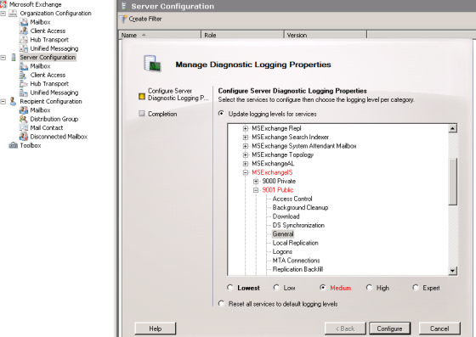Select the Logons category in the tree
476x337 pixels.
point(282,251)
